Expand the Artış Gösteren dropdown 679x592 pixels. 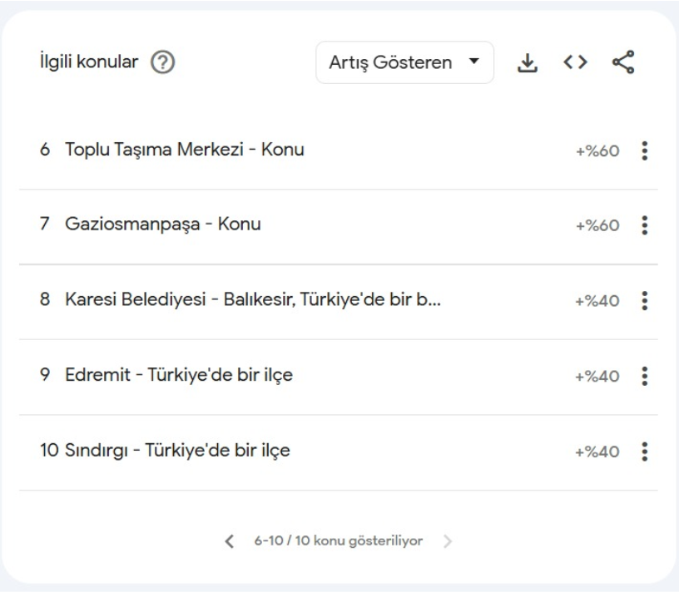click(x=404, y=63)
